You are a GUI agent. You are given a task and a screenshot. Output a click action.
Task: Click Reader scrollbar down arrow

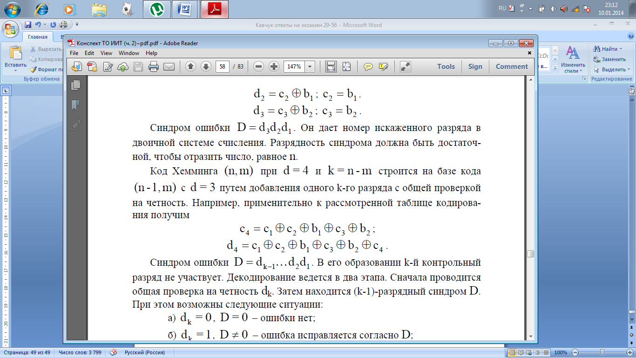click(x=530, y=336)
